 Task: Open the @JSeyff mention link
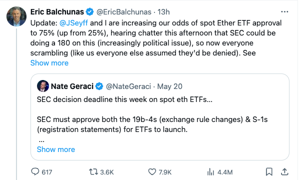(x=73, y=23)
